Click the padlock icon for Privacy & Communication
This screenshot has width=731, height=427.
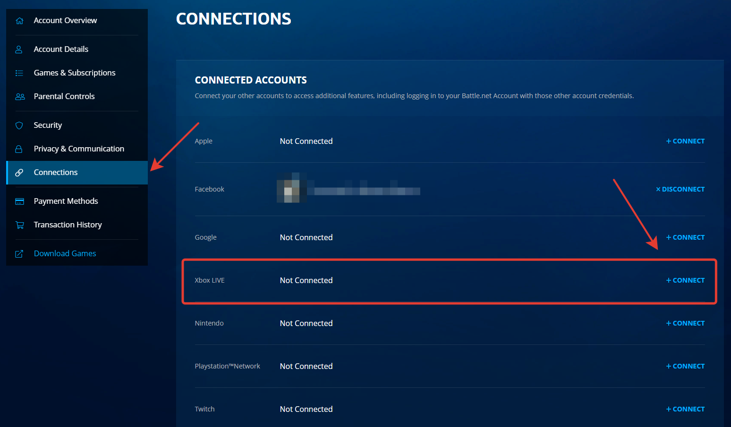click(x=19, y=149)
